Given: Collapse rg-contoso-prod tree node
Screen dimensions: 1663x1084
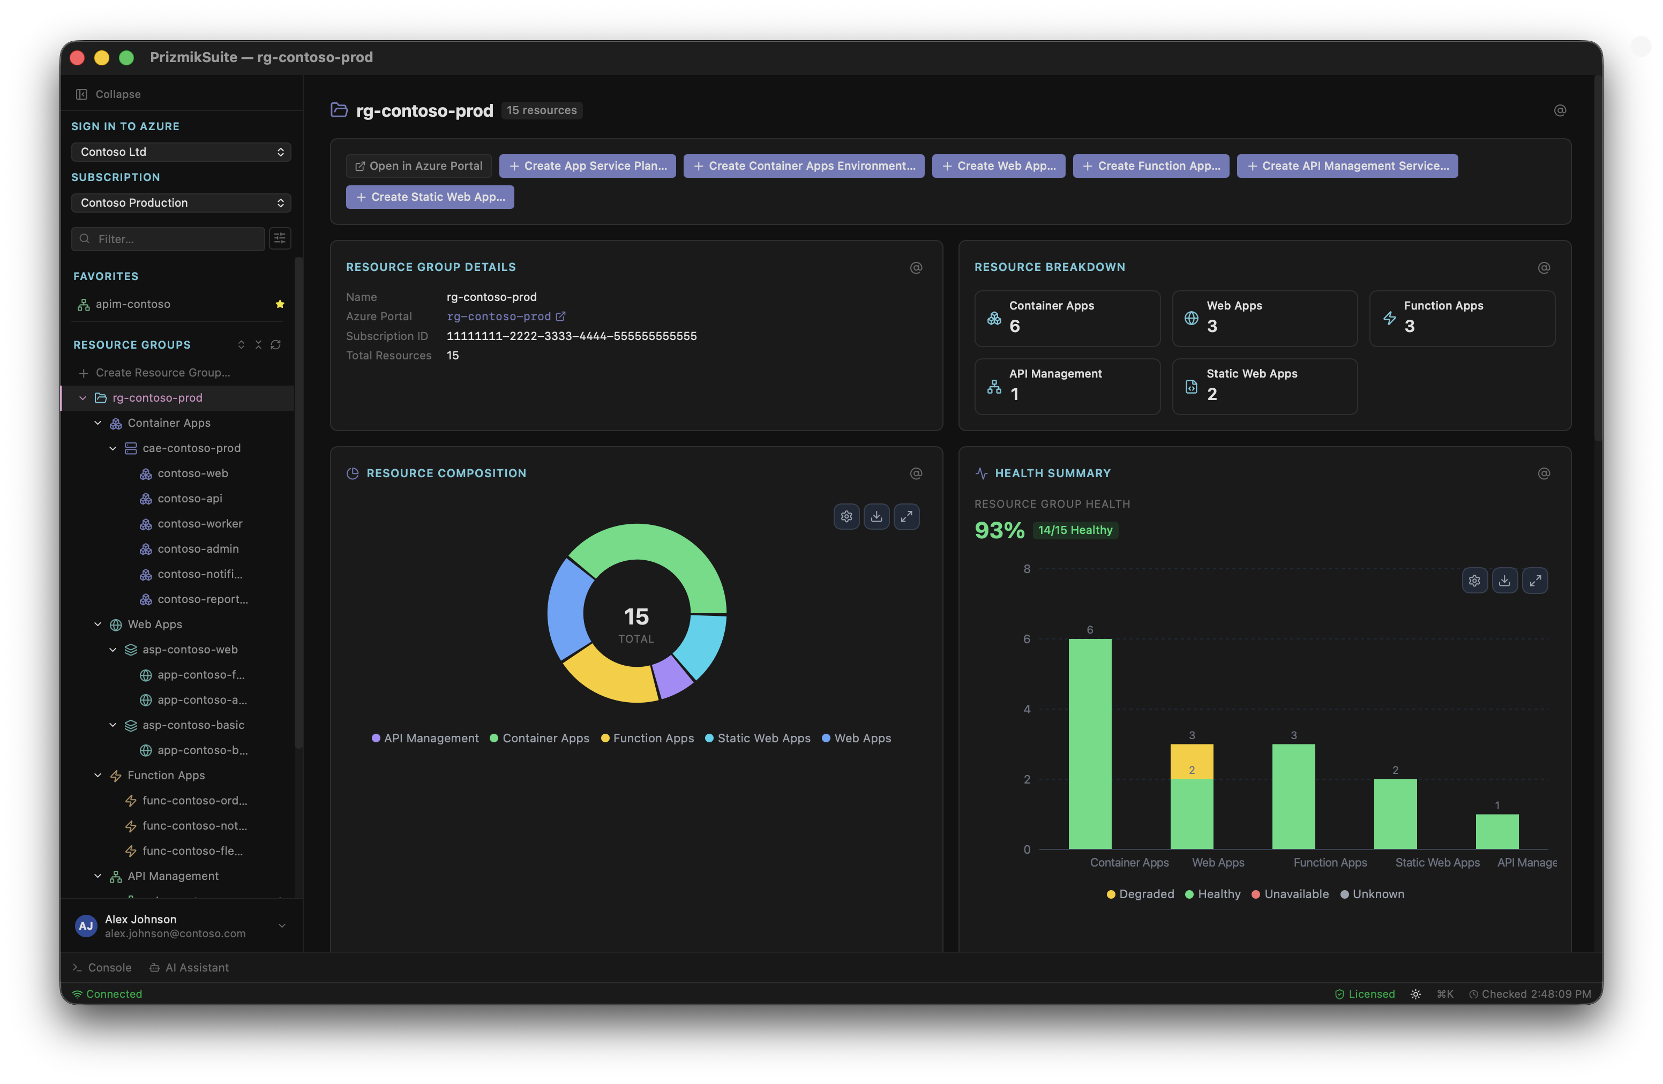Looking at the screenshot, I should point(83,398).
